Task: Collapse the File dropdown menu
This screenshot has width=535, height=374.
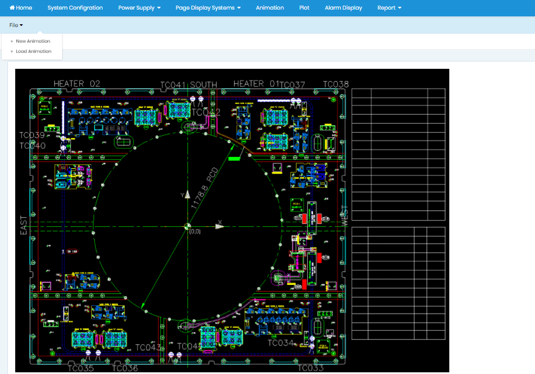Action: point(16,25)
